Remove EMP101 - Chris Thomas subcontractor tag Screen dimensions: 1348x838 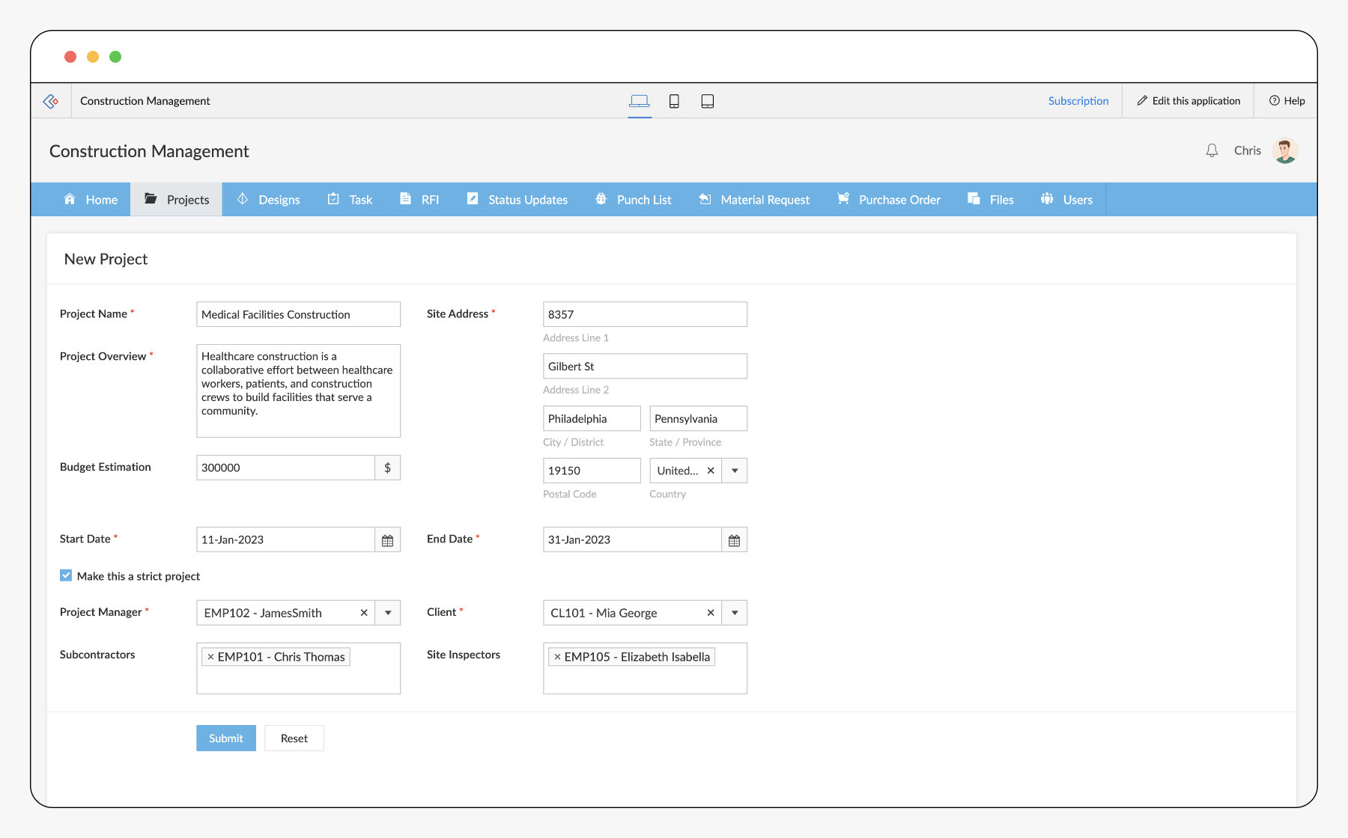coord(210,657)
